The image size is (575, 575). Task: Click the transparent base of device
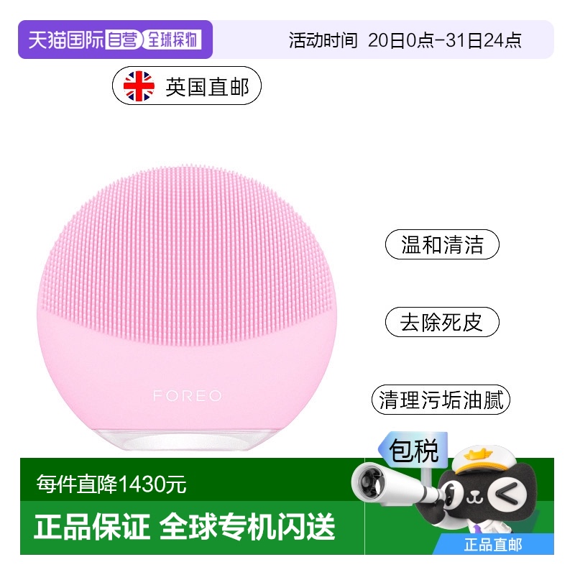tap(186, 439)
